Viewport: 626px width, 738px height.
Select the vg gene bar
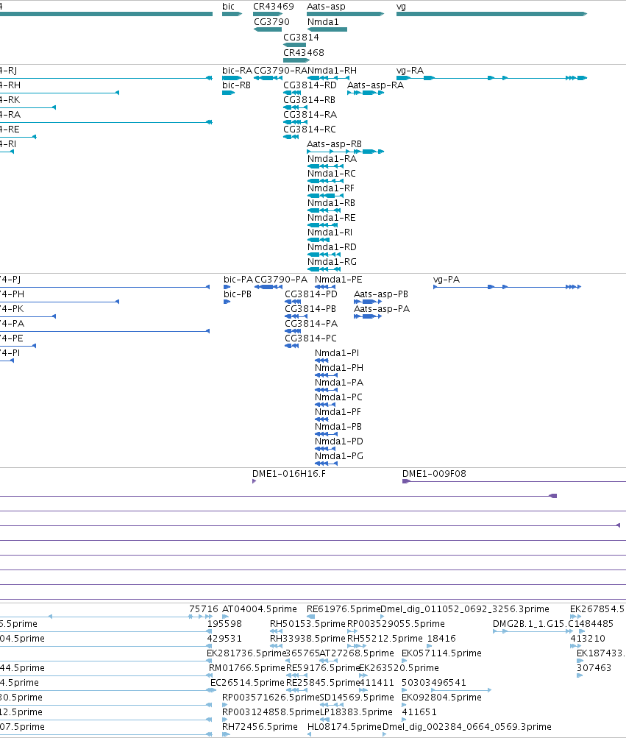[x=491, y=14]
